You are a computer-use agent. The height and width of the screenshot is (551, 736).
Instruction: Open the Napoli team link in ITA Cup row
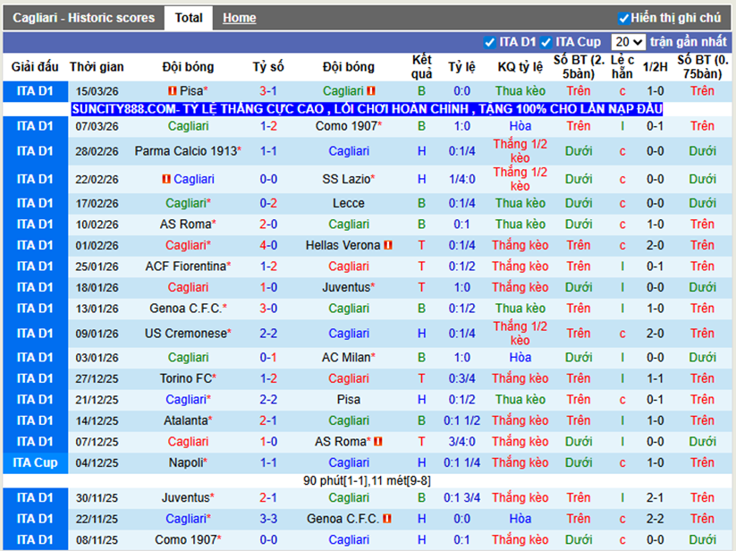(186, 462)
